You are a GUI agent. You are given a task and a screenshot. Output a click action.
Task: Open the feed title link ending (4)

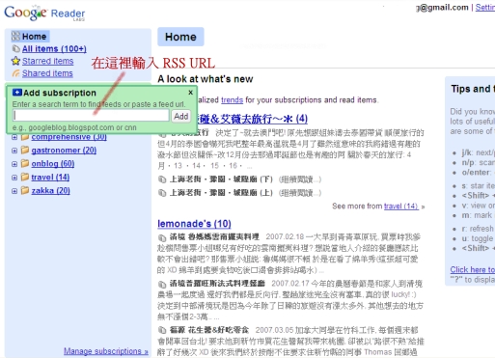(x=252, y=119)
